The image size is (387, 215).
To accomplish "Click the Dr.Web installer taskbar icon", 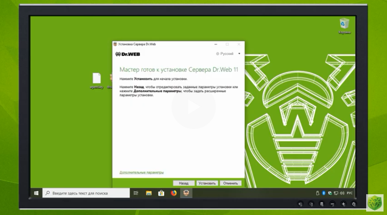I will tap(186, 193).
